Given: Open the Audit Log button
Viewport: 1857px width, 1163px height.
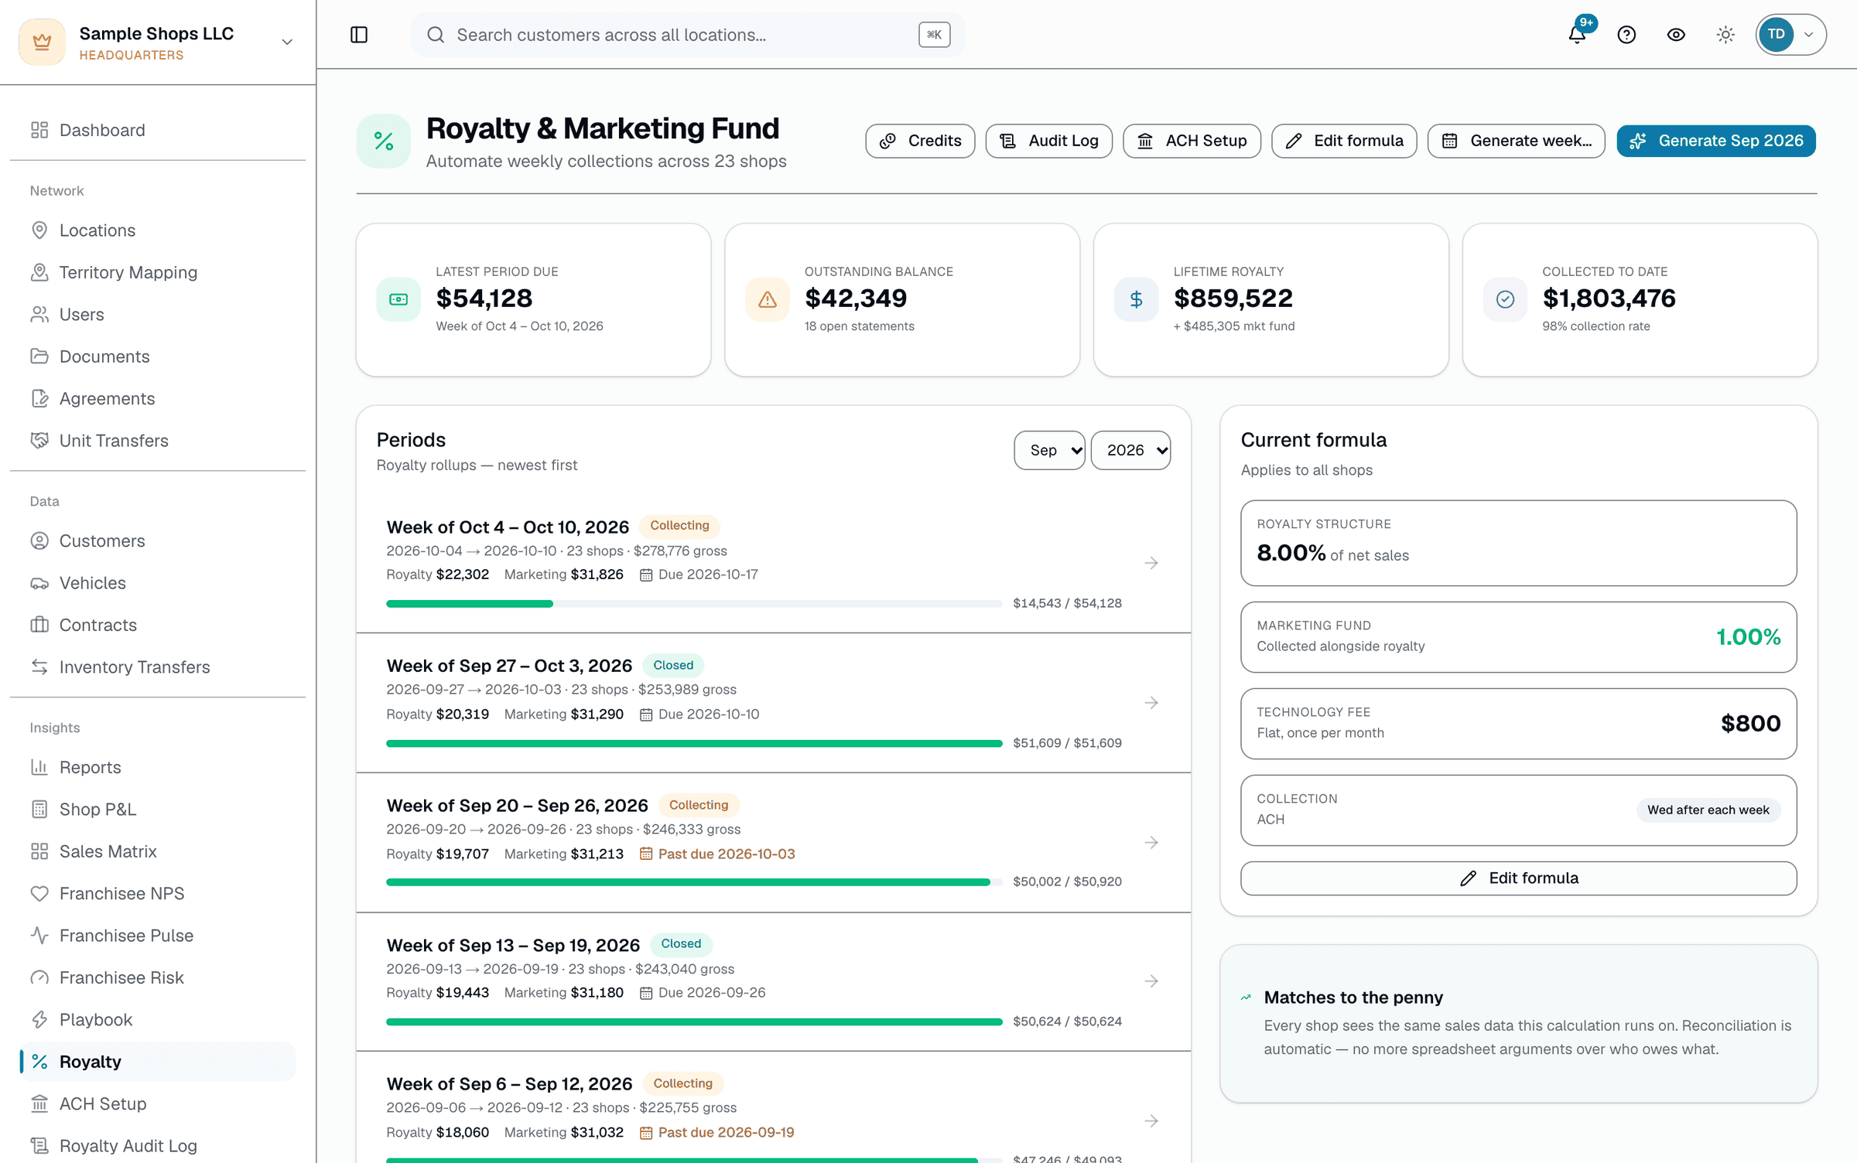Looking at the screenshot, I should pyautogui.click(x=1048, y=141).
